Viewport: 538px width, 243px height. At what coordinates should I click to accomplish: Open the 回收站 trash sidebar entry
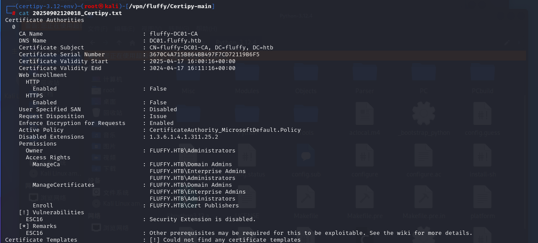coord(113,113)
